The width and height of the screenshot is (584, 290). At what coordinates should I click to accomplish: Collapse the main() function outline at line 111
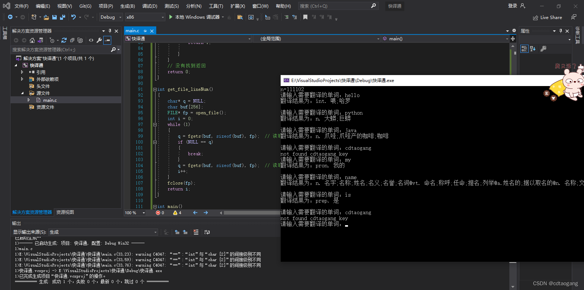155,207
